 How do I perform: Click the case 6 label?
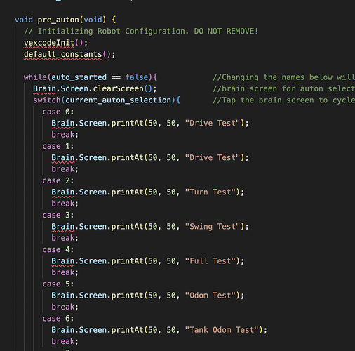[x=58, y=319]
